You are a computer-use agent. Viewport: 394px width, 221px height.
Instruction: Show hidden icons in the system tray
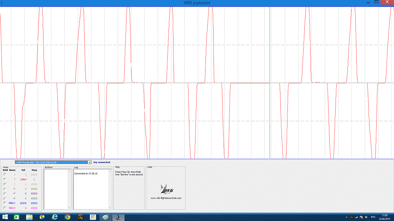pyautogui.click(x=346, y=217)
